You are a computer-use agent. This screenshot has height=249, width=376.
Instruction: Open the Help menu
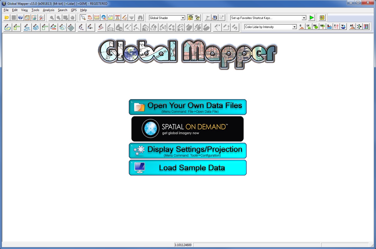pos(83,10)
